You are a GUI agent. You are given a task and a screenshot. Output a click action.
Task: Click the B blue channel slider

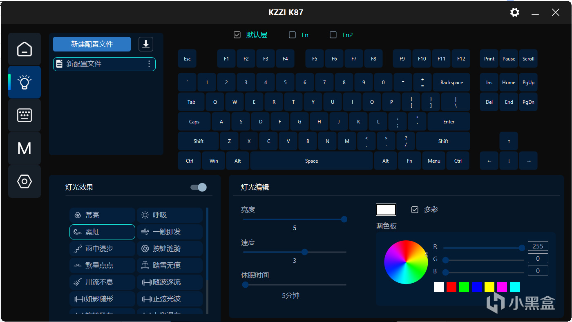click(483, 272)
